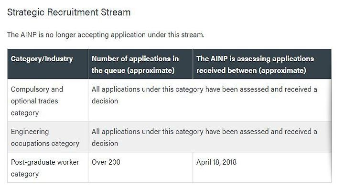The image size is (344, 190).
Task: Click the Over 200 cell
Action: (140, 168)
